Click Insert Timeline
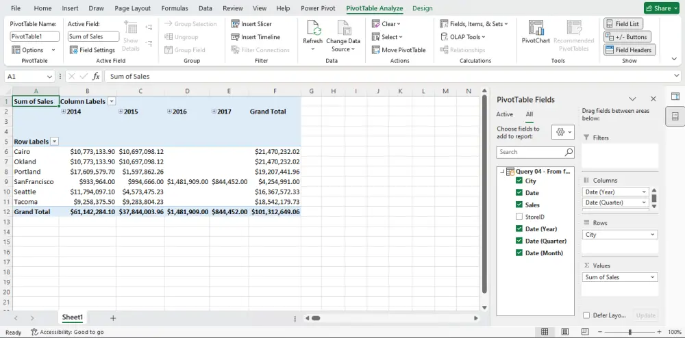The width and height of the screenshot is (685, 338). pyautogui.click(x=256, y=37)
